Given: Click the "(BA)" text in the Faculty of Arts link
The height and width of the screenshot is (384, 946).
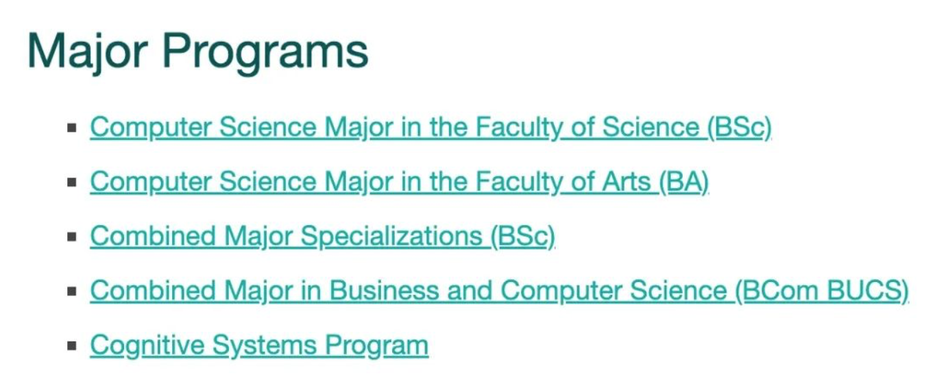Looking at the screenshot, I should [x=683, y=182].
